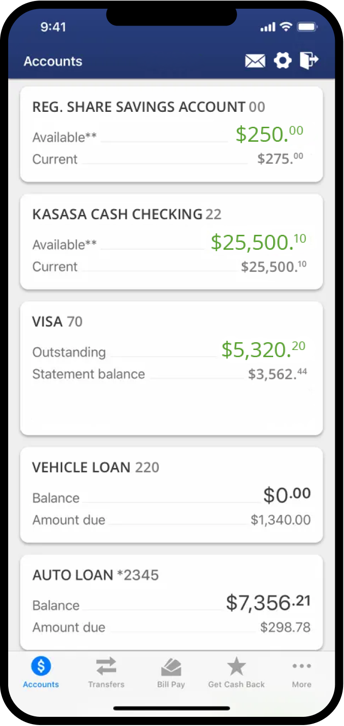Tap the More three-dots icon

pyautogui.click(x=302, y=666)
